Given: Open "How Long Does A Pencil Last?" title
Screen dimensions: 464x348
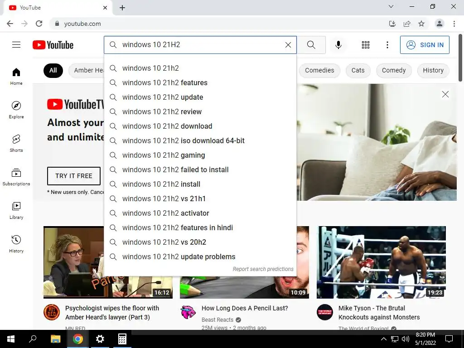Looking at the screenshot, I should click(x=245, y=308).
